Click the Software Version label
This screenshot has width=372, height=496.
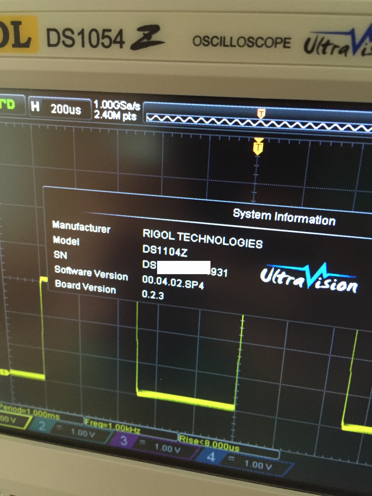91,273
